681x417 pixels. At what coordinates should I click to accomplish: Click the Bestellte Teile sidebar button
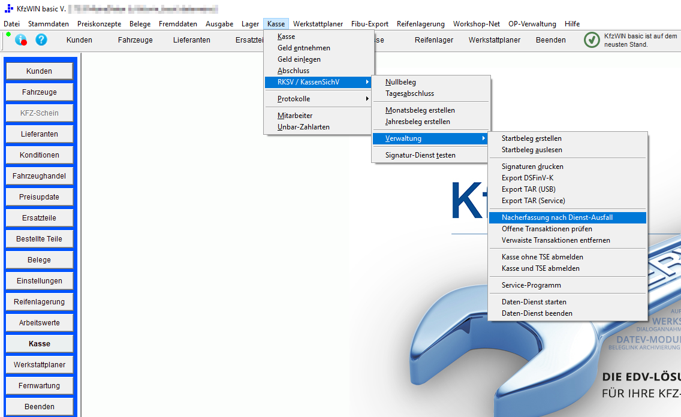point(39,239)
